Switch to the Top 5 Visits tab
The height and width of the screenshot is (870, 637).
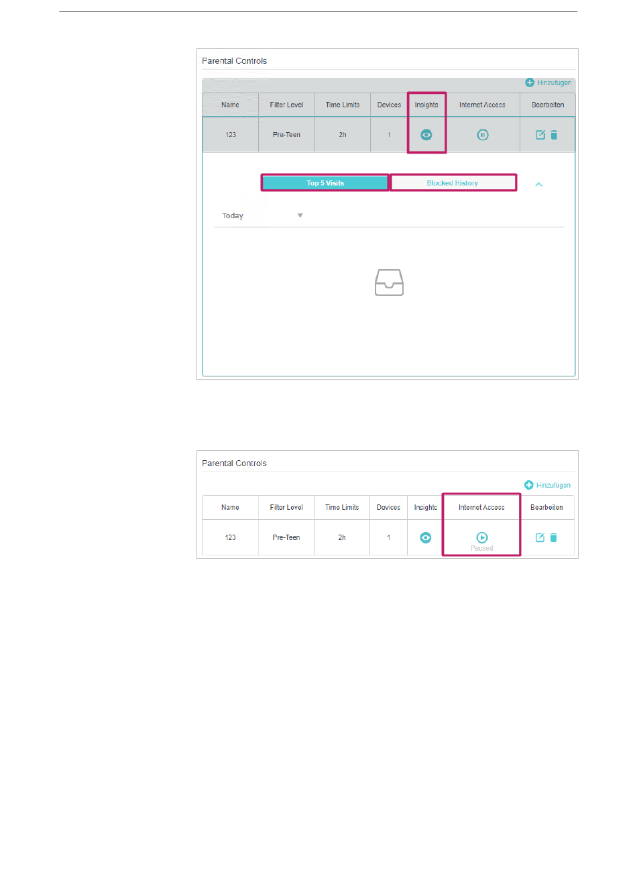[325, 183]
